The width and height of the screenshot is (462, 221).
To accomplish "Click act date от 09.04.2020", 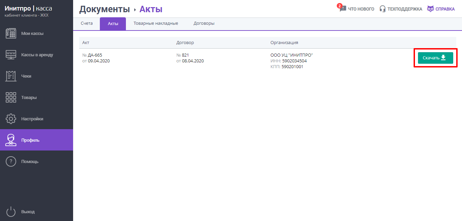I will coord(96,61).
